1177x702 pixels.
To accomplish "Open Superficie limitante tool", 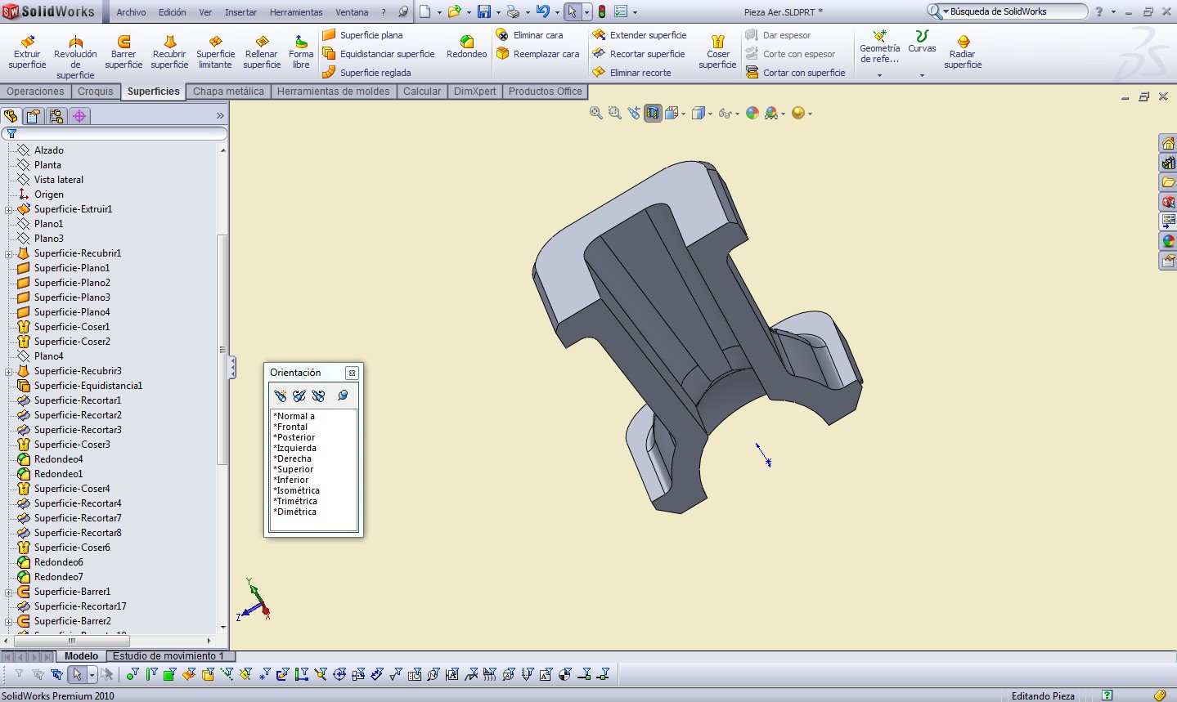I will (215, 52).
